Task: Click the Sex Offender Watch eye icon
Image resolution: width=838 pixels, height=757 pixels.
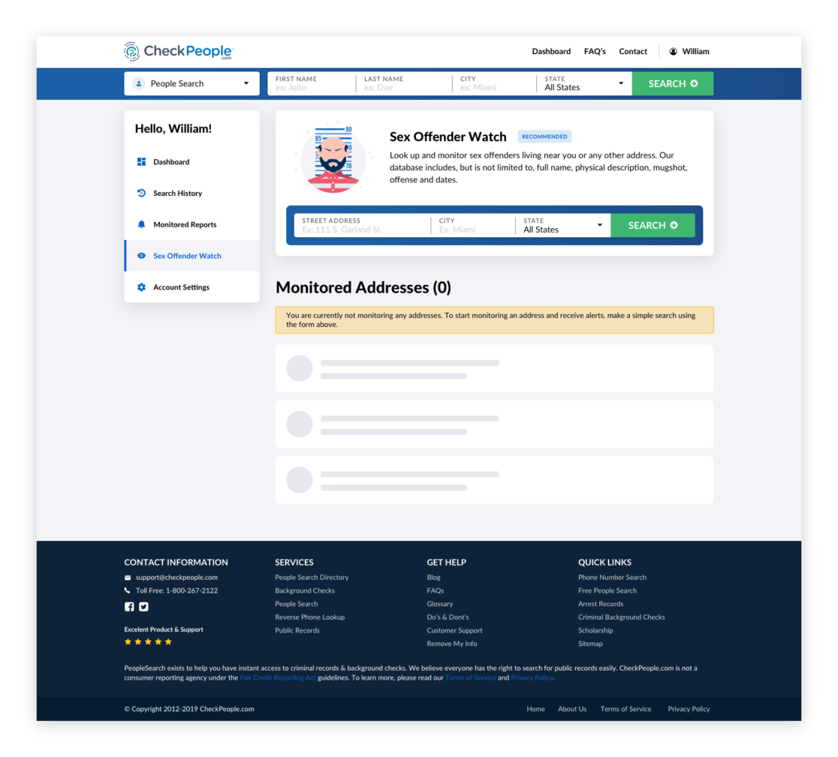Action: pyautogui.click(x=141, y=256)
